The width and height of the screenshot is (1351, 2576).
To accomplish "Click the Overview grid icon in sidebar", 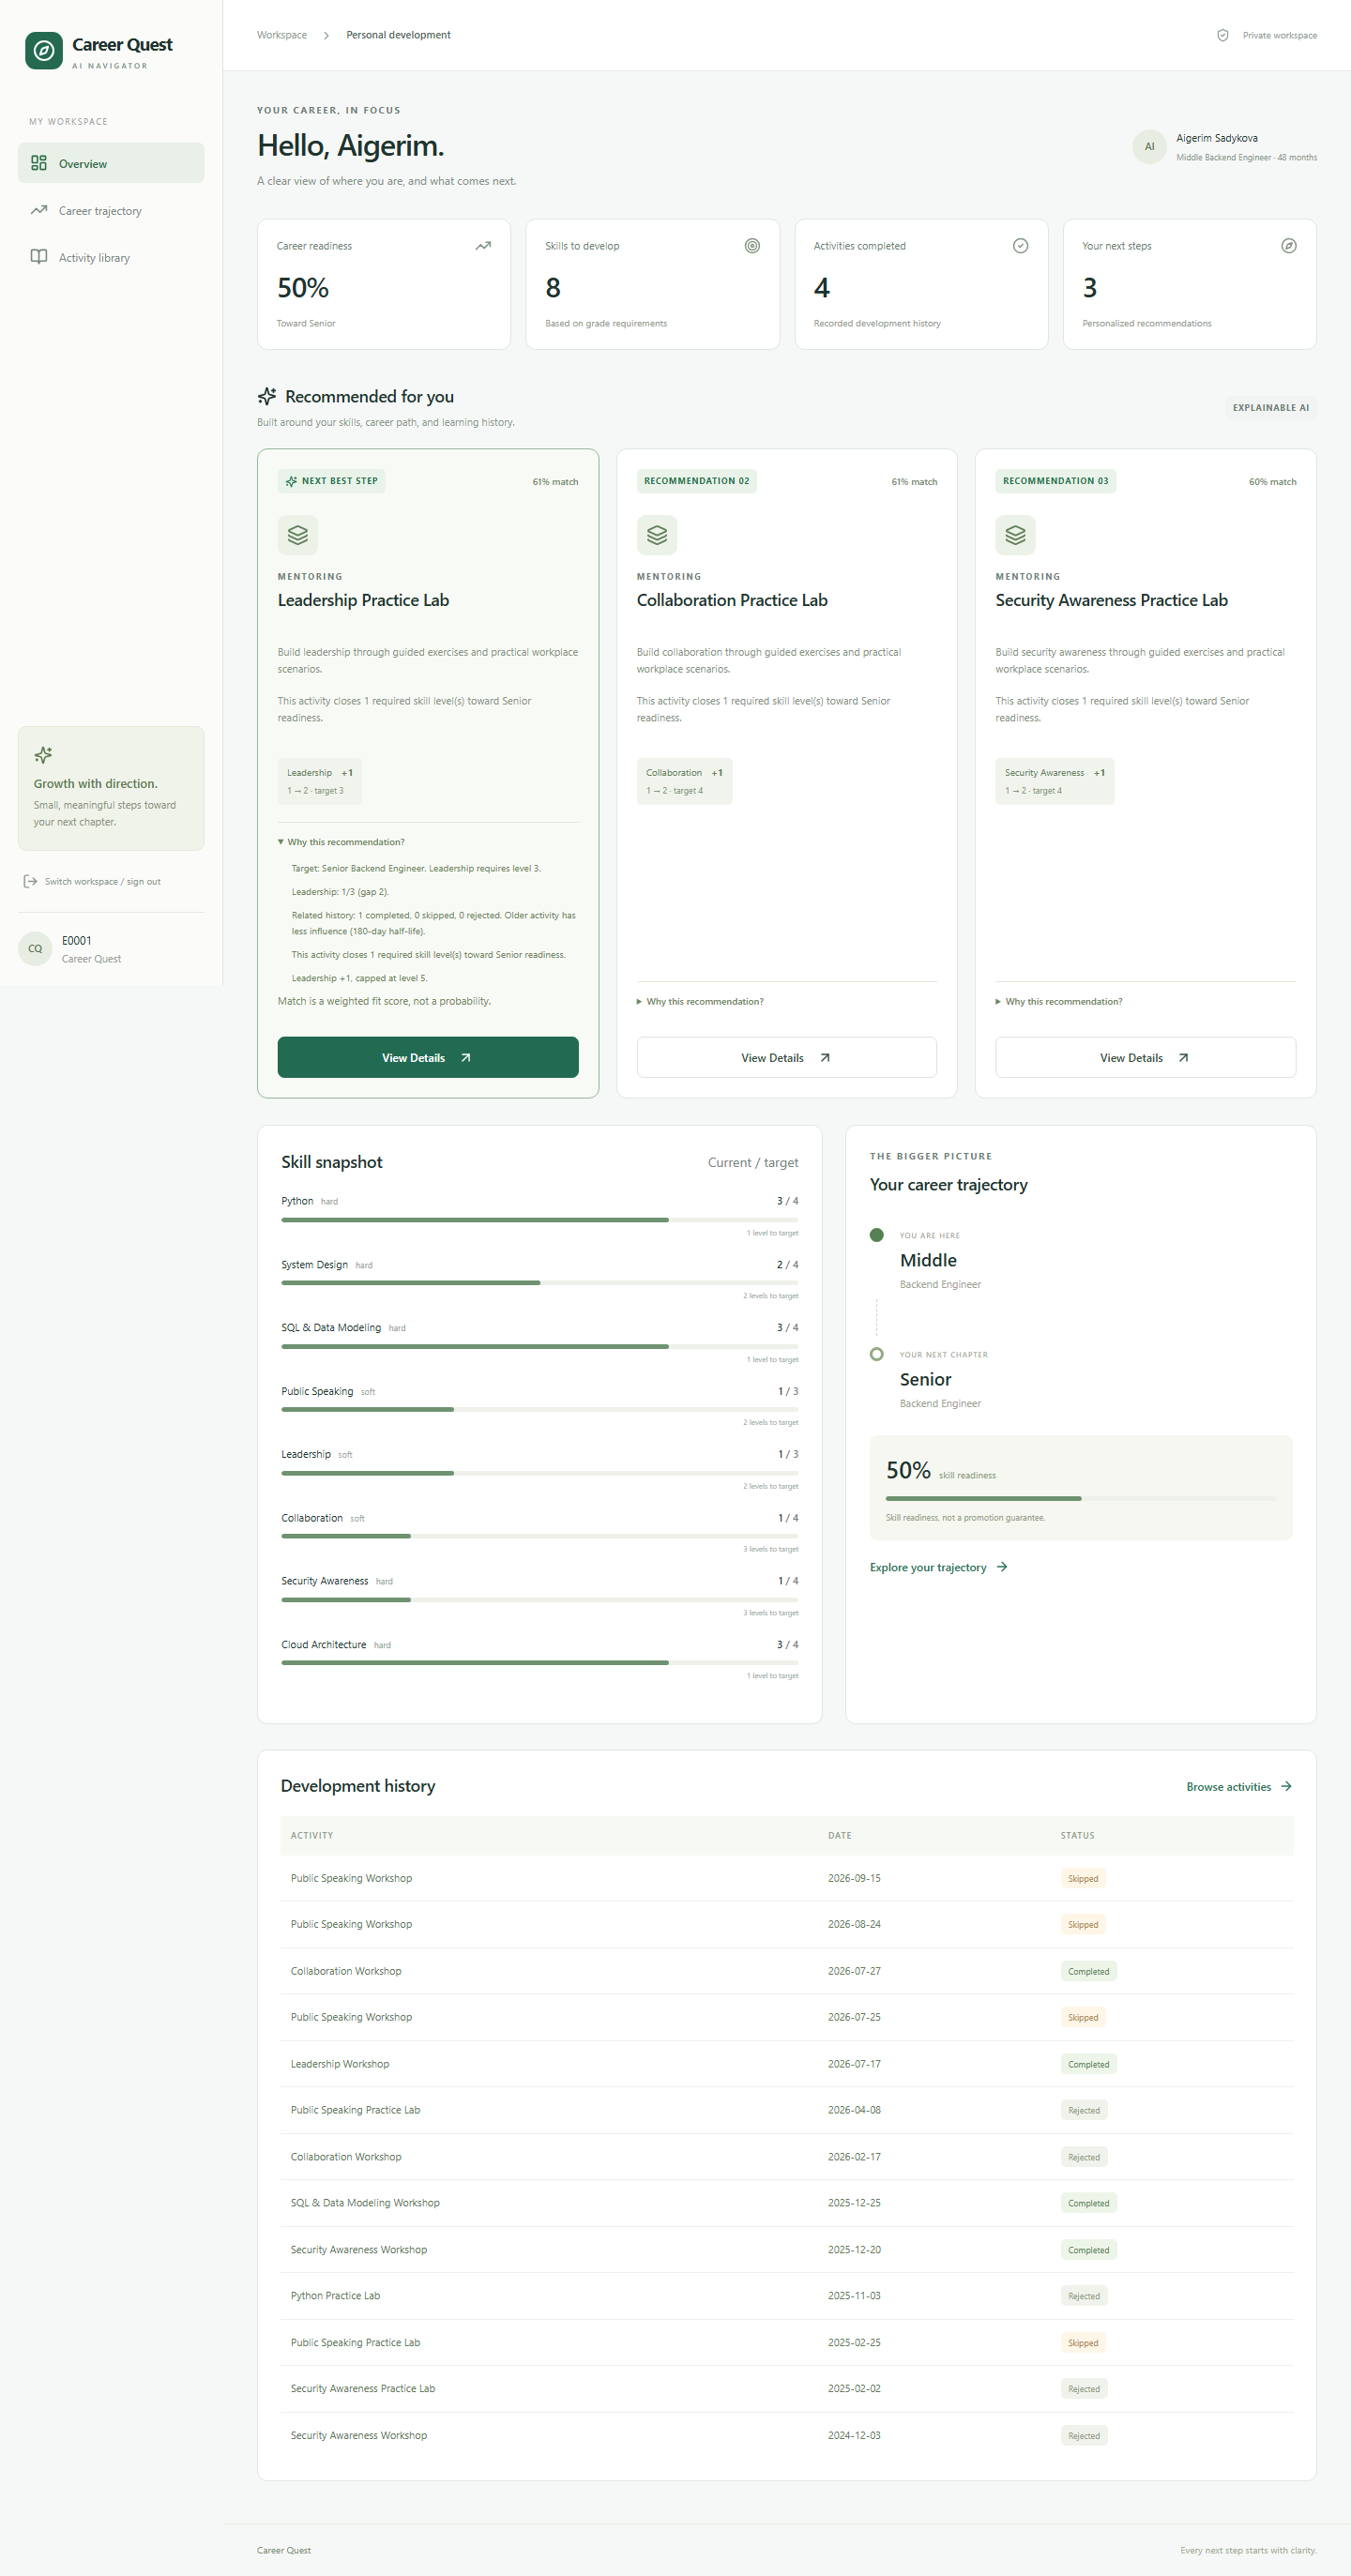I will (x=39, y=163).
